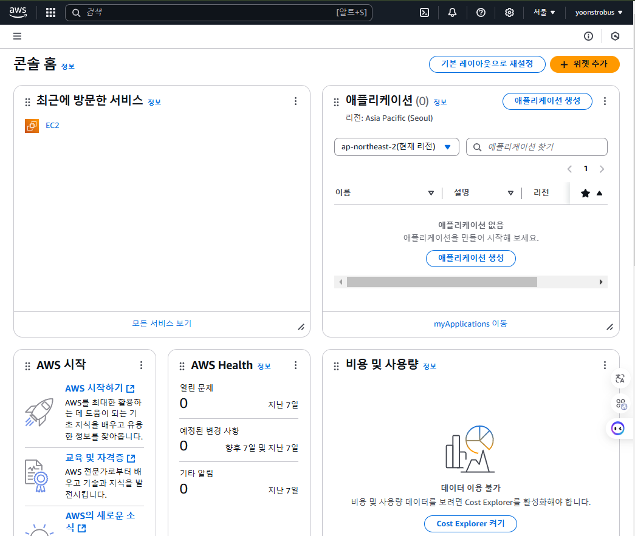
Task: Click the floating translate icon
Action: click(620, 379)
